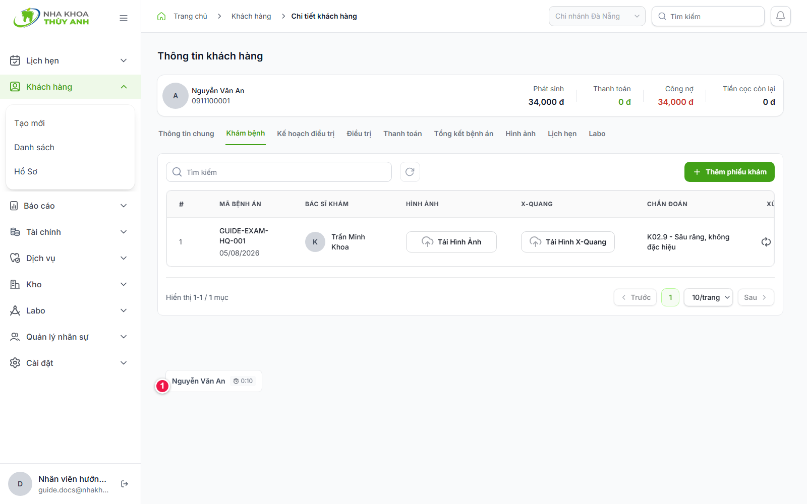Viewport: 807px width, 504px height.
Task: Open the notification bell
Action: 780,16
